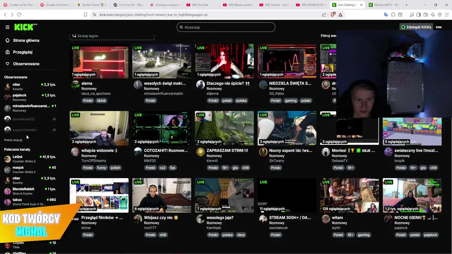The width and height of the screenshot is (452, 254).
Task: Bookmark this page via the bookmark icon
Action: (x=85, y=14)
